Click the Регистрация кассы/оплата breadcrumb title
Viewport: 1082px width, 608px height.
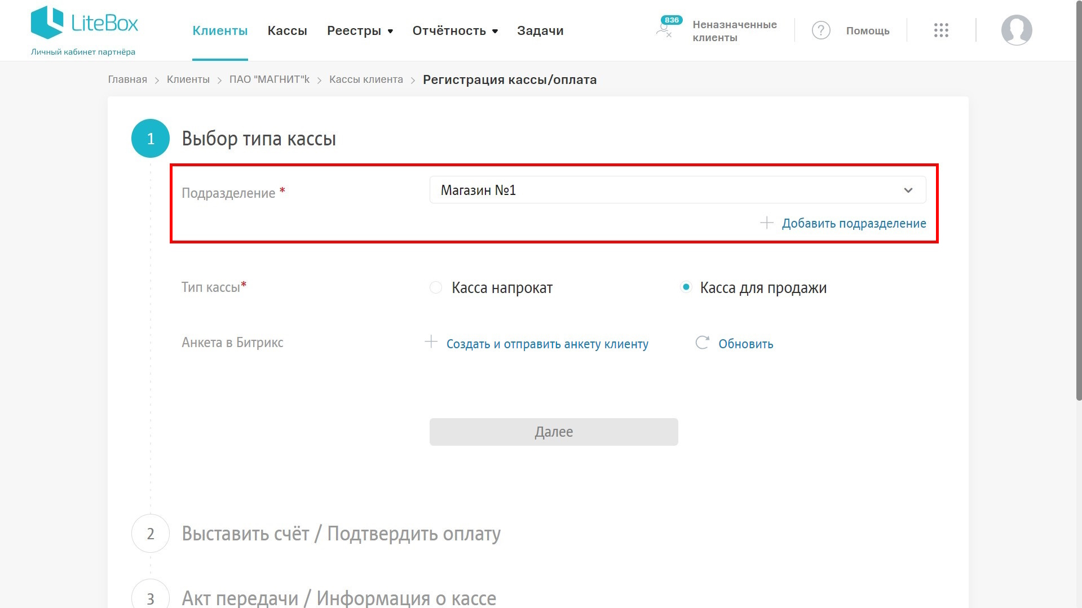click(x=510, y=79)
